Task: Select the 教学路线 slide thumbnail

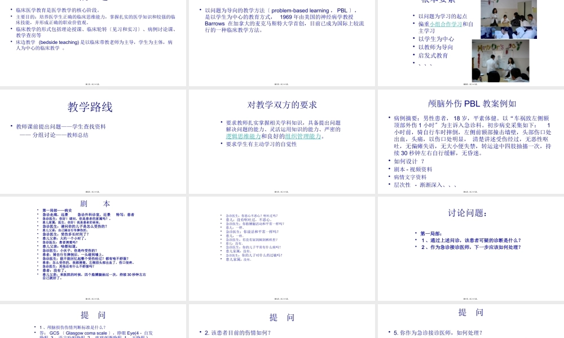Action: point(94,141)
